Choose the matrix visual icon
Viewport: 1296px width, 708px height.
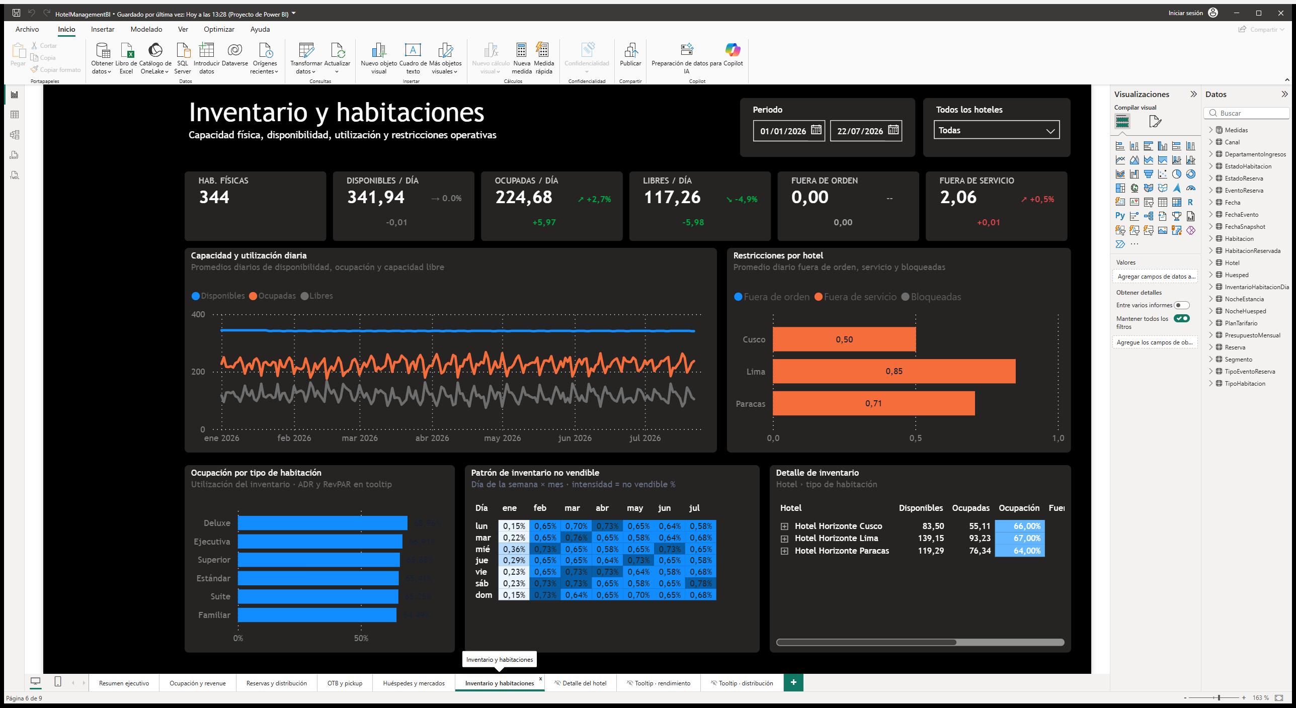click(x=1176, y=203)
